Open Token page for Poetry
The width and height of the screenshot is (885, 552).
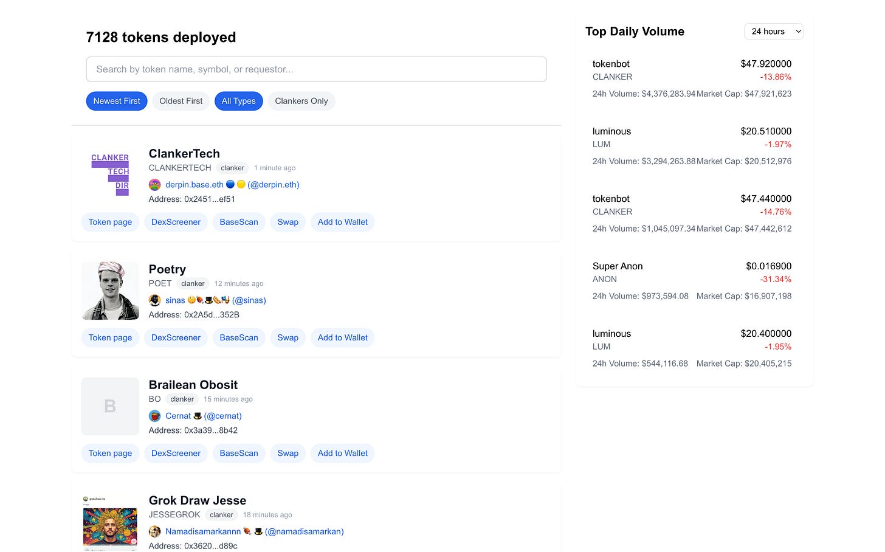[x=110, y=337]
